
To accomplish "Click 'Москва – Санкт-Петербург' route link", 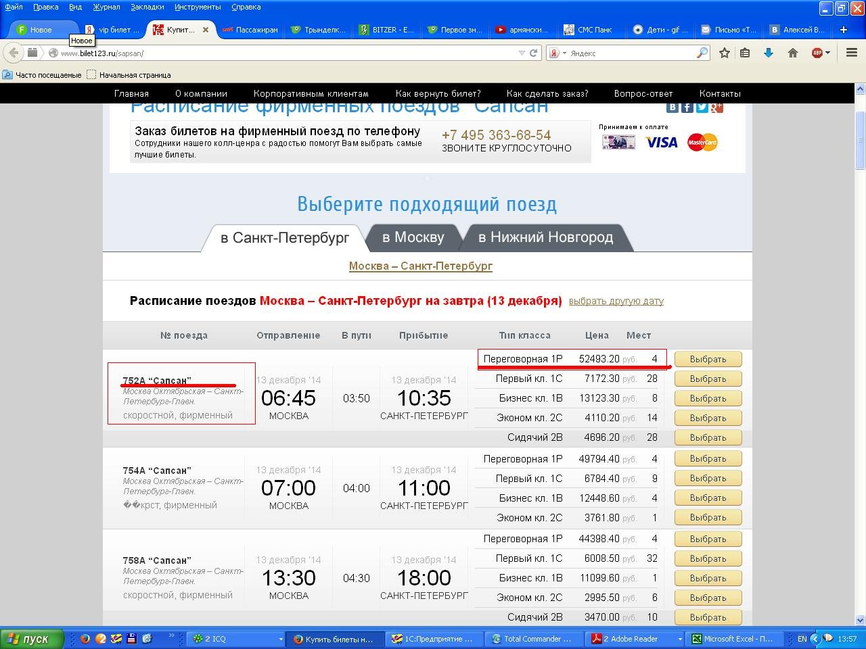I will coord(420,266).
